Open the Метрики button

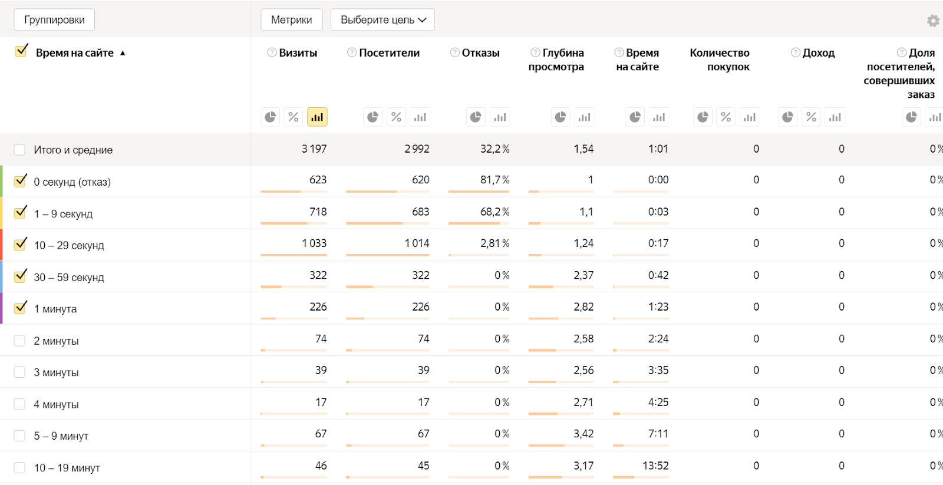[x=291, y=20]
